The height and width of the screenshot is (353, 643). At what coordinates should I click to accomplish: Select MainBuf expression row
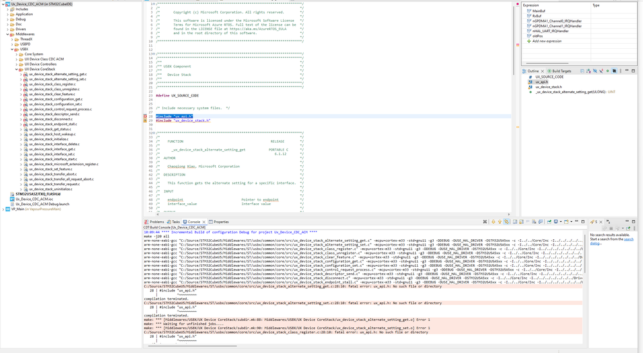(539, 11)
